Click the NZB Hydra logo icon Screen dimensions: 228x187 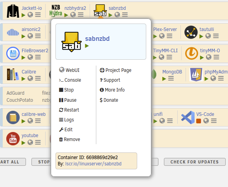click(x=56, y=10)
